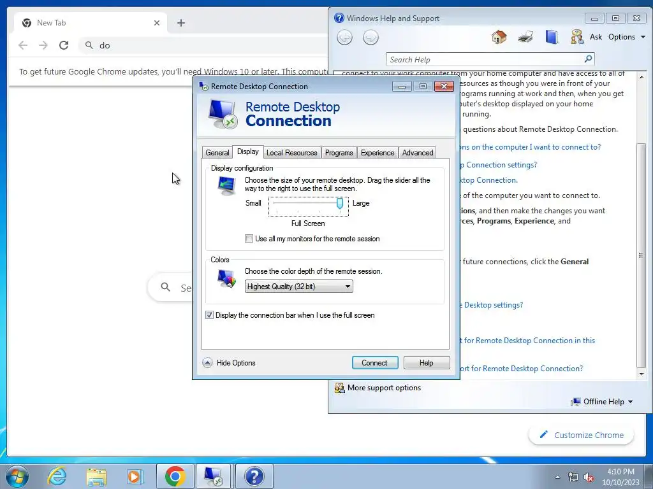Click the Ask people icon in Help
The width and height of the screenshot is (653, 489).
pyautogui.click(x=576, y=37)
